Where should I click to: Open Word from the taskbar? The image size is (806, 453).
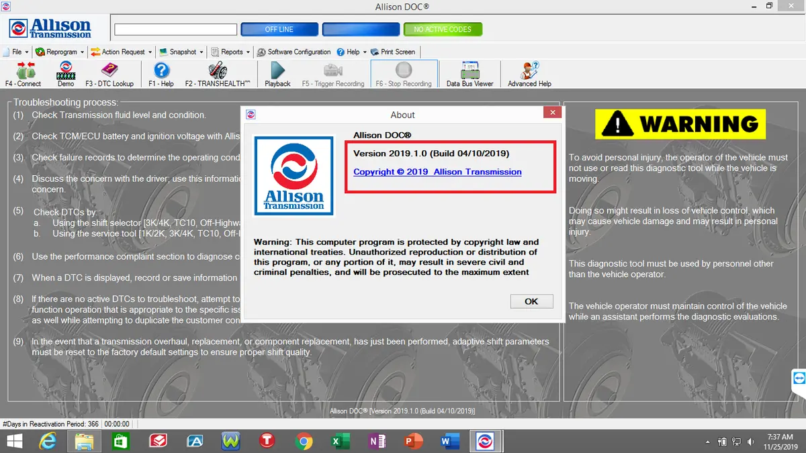(449, 441)
